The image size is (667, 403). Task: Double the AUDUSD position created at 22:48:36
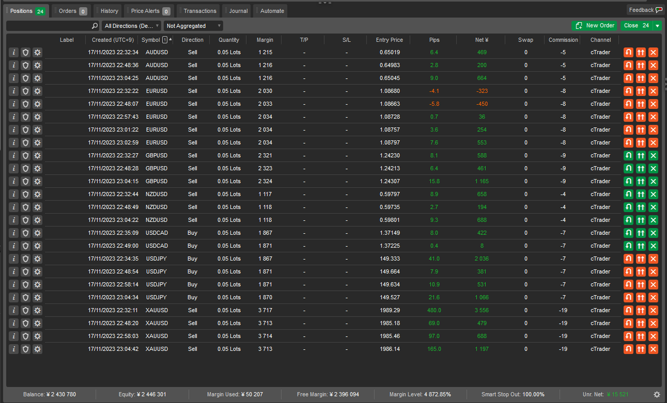641,65
